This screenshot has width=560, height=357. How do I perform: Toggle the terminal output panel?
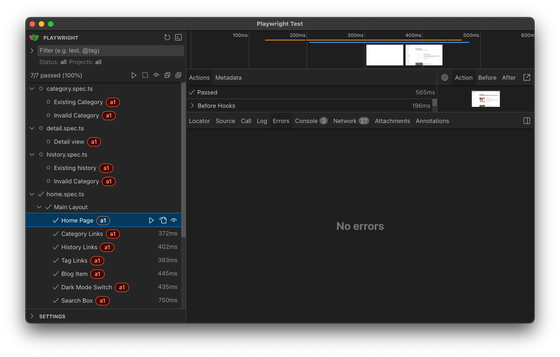(178, 38)
